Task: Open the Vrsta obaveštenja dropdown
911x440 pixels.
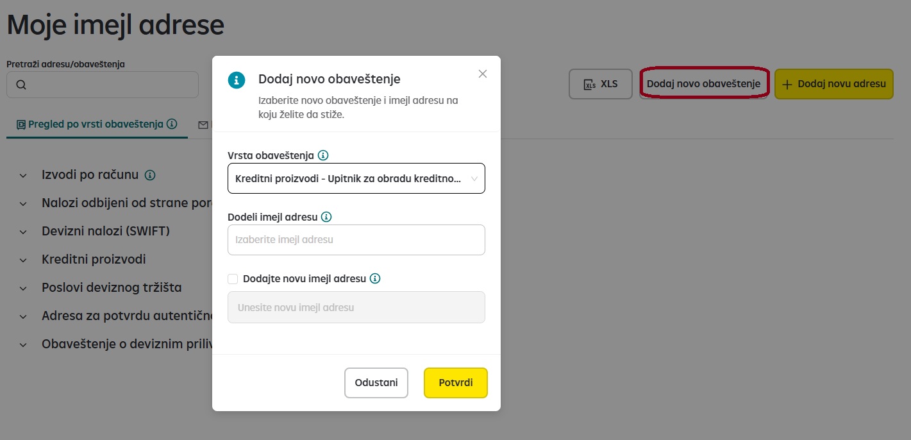Action: tap(356, 178)
